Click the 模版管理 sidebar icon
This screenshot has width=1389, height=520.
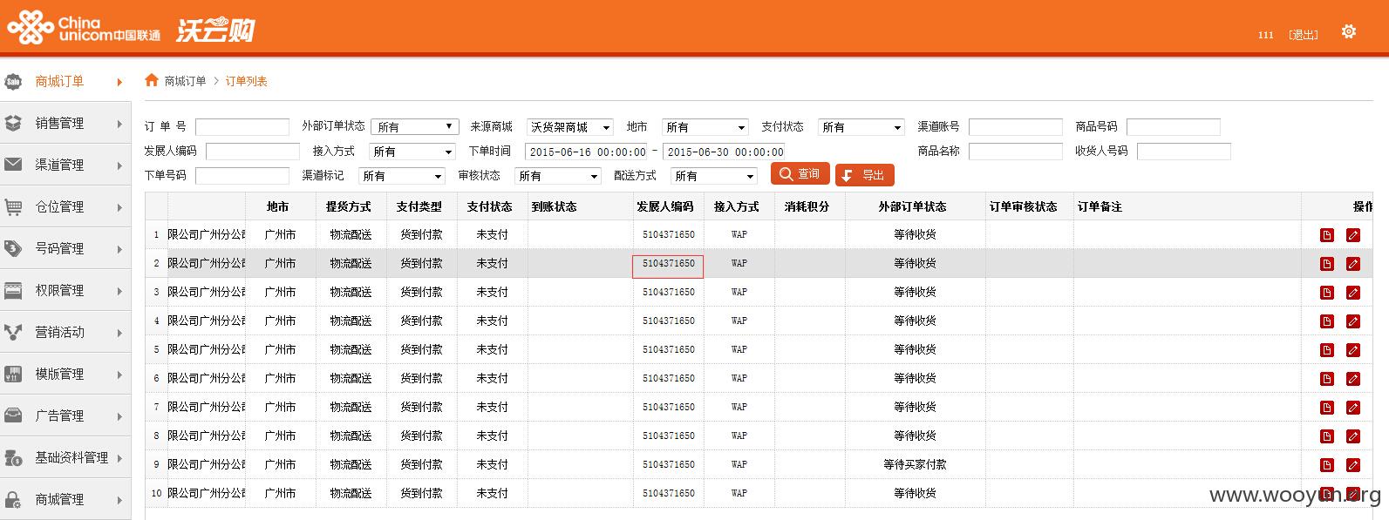(x=13, y=374)
